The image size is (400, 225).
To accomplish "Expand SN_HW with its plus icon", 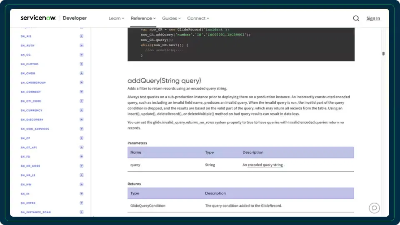I will tap(81, 185).
